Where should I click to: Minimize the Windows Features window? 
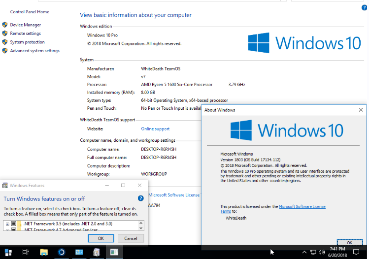tap(107, 185)
